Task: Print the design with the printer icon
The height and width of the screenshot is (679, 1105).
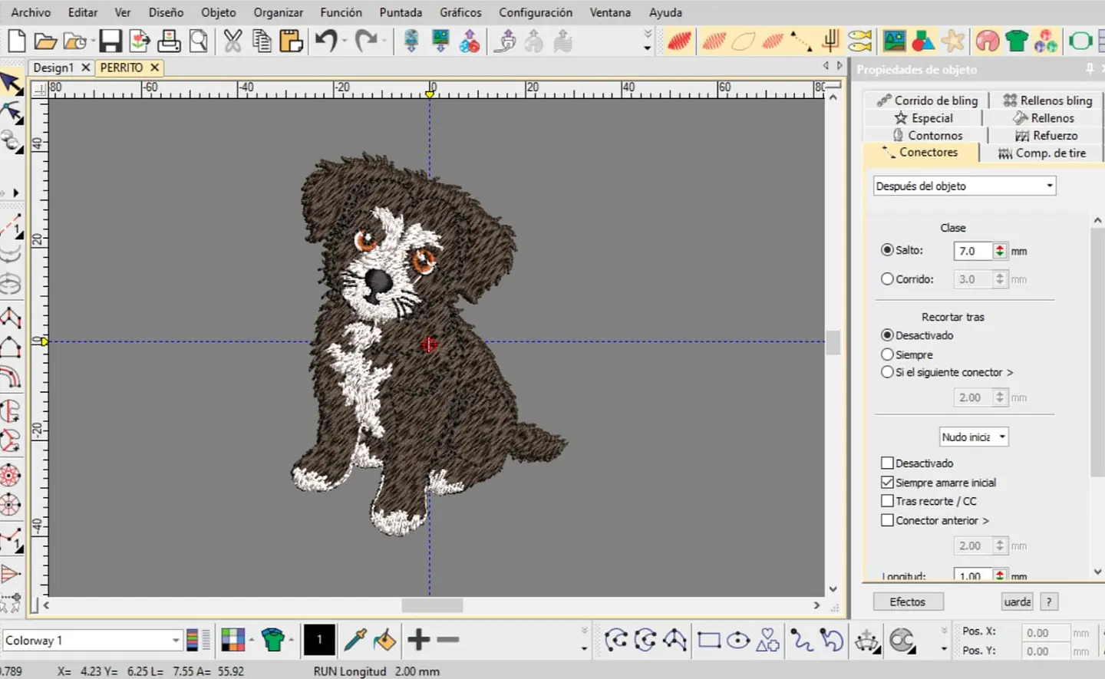Action: pyautogui.click(x=169, y=41)
